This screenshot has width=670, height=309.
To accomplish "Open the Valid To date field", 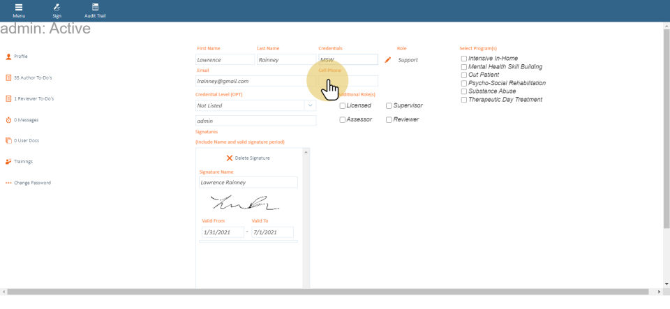I will click(x=271, y=232).
